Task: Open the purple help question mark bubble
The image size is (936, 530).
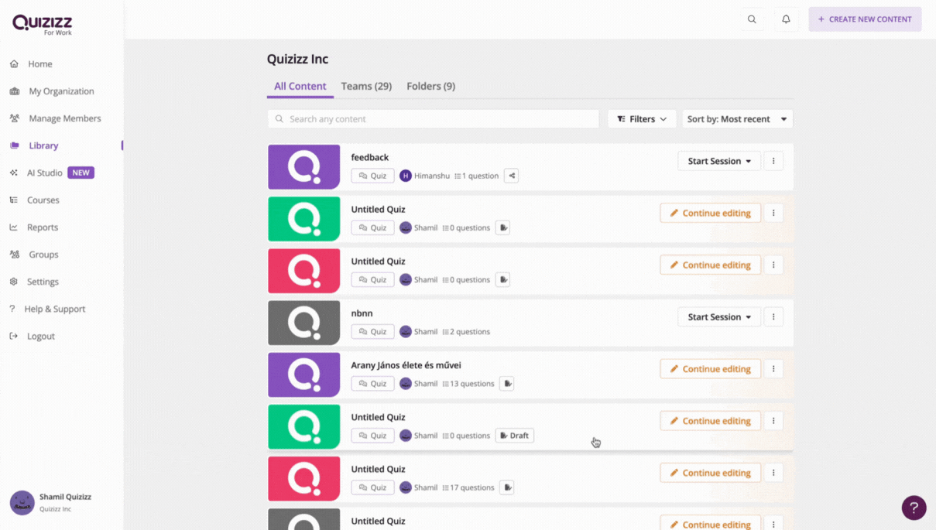Action: point(914,508)
